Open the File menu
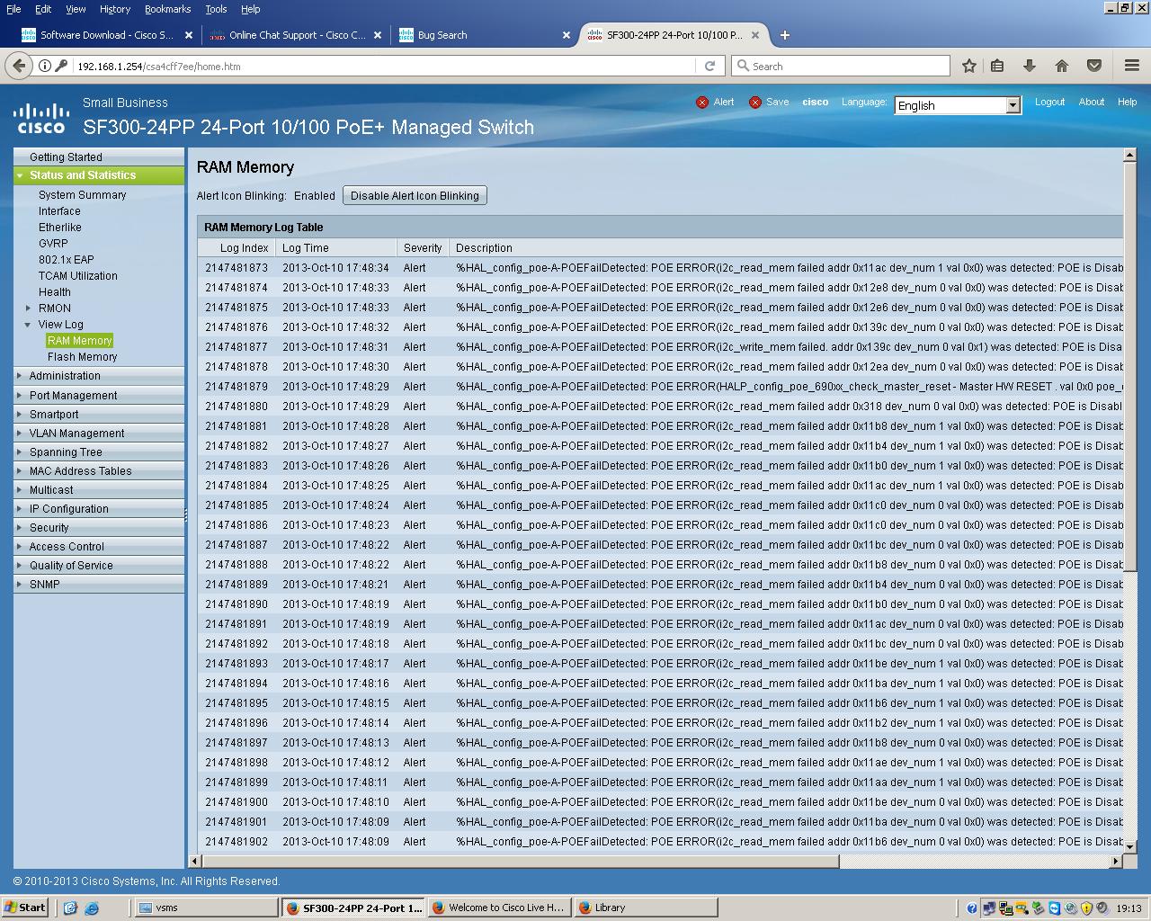Viewport: 1151px width, 921px height. 13,9
